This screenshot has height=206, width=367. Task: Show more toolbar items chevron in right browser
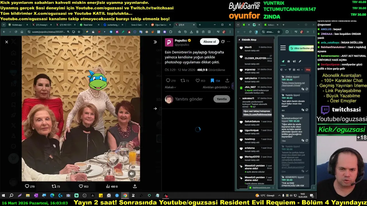click(308, 32)
